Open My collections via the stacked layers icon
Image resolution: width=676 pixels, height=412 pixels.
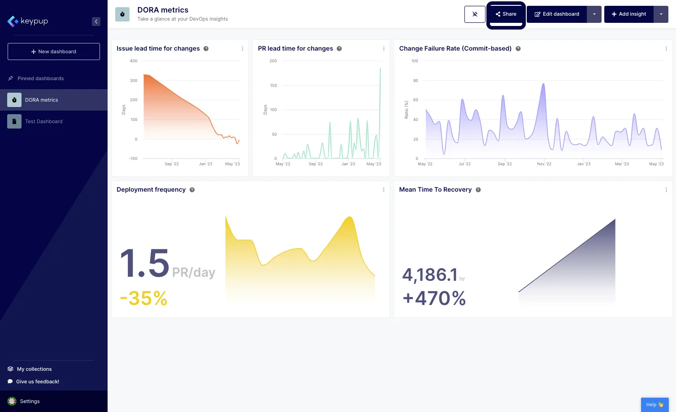(x=10, y=369)
